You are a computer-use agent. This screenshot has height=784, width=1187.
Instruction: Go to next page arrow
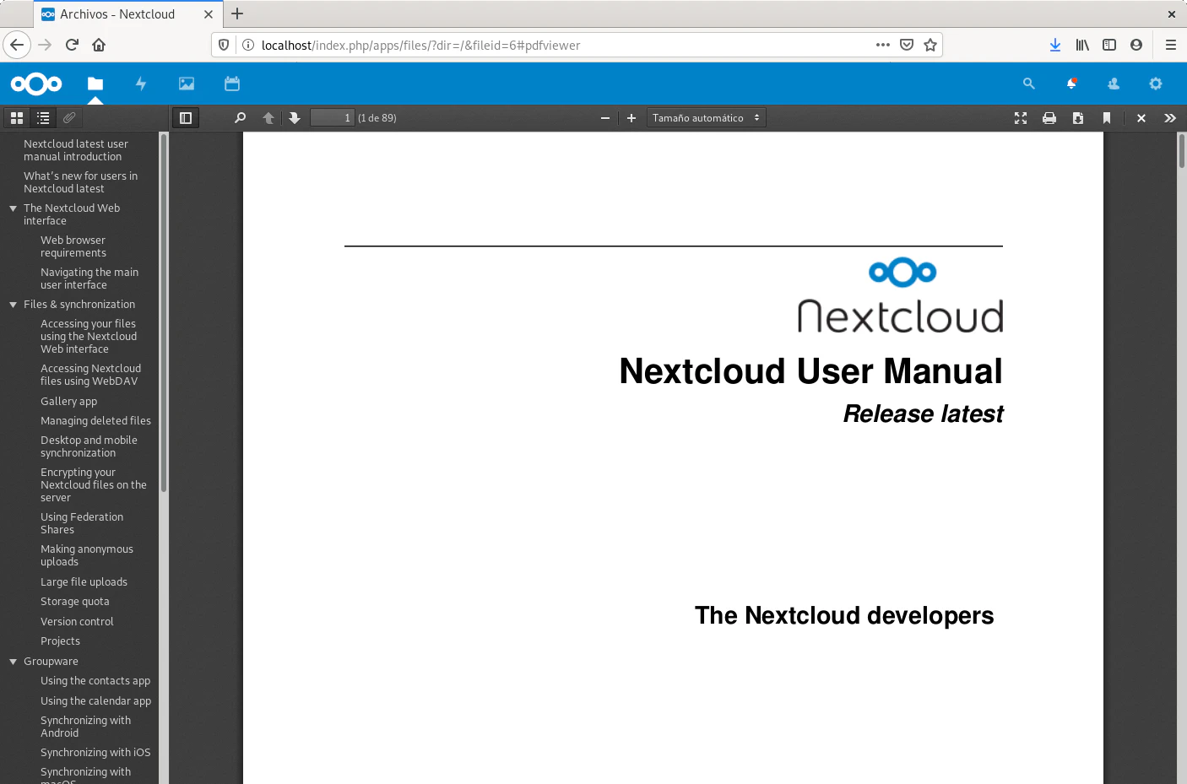(x=295, y=118)
